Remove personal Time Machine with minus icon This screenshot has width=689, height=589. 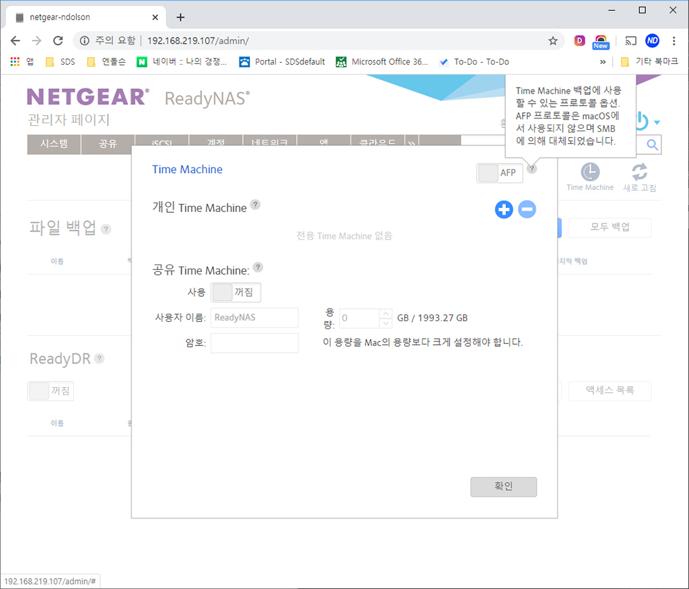tap(527, 209)
